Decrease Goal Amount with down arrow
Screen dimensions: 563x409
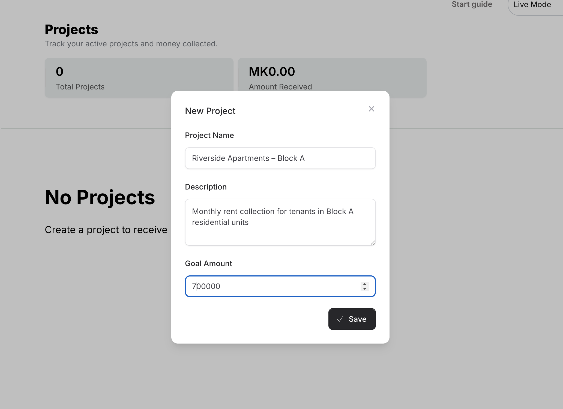pos(364,289)
